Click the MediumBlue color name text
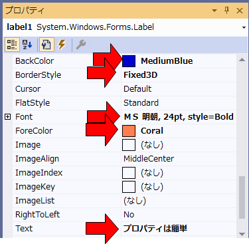This screenshot has height=244, width=249. (167, 61)
